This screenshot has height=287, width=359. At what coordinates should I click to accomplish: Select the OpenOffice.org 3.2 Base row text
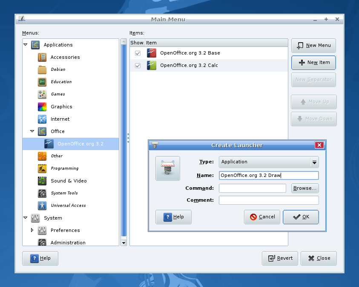pos(190,53)
